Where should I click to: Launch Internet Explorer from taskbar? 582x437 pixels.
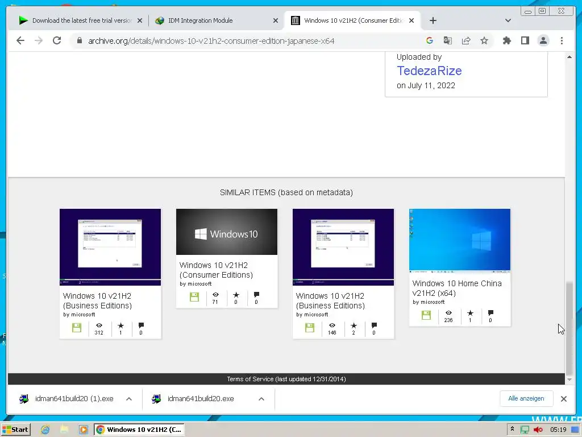(45, 430)
